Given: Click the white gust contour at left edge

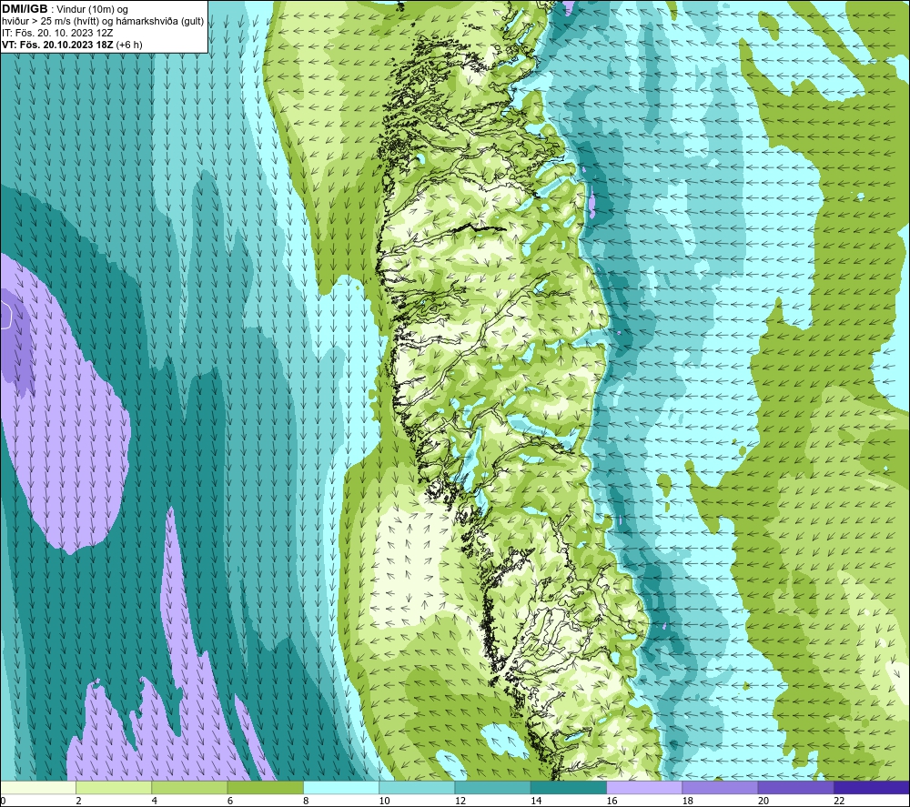Looking at the screenshot, I should [x=5, y=315].
